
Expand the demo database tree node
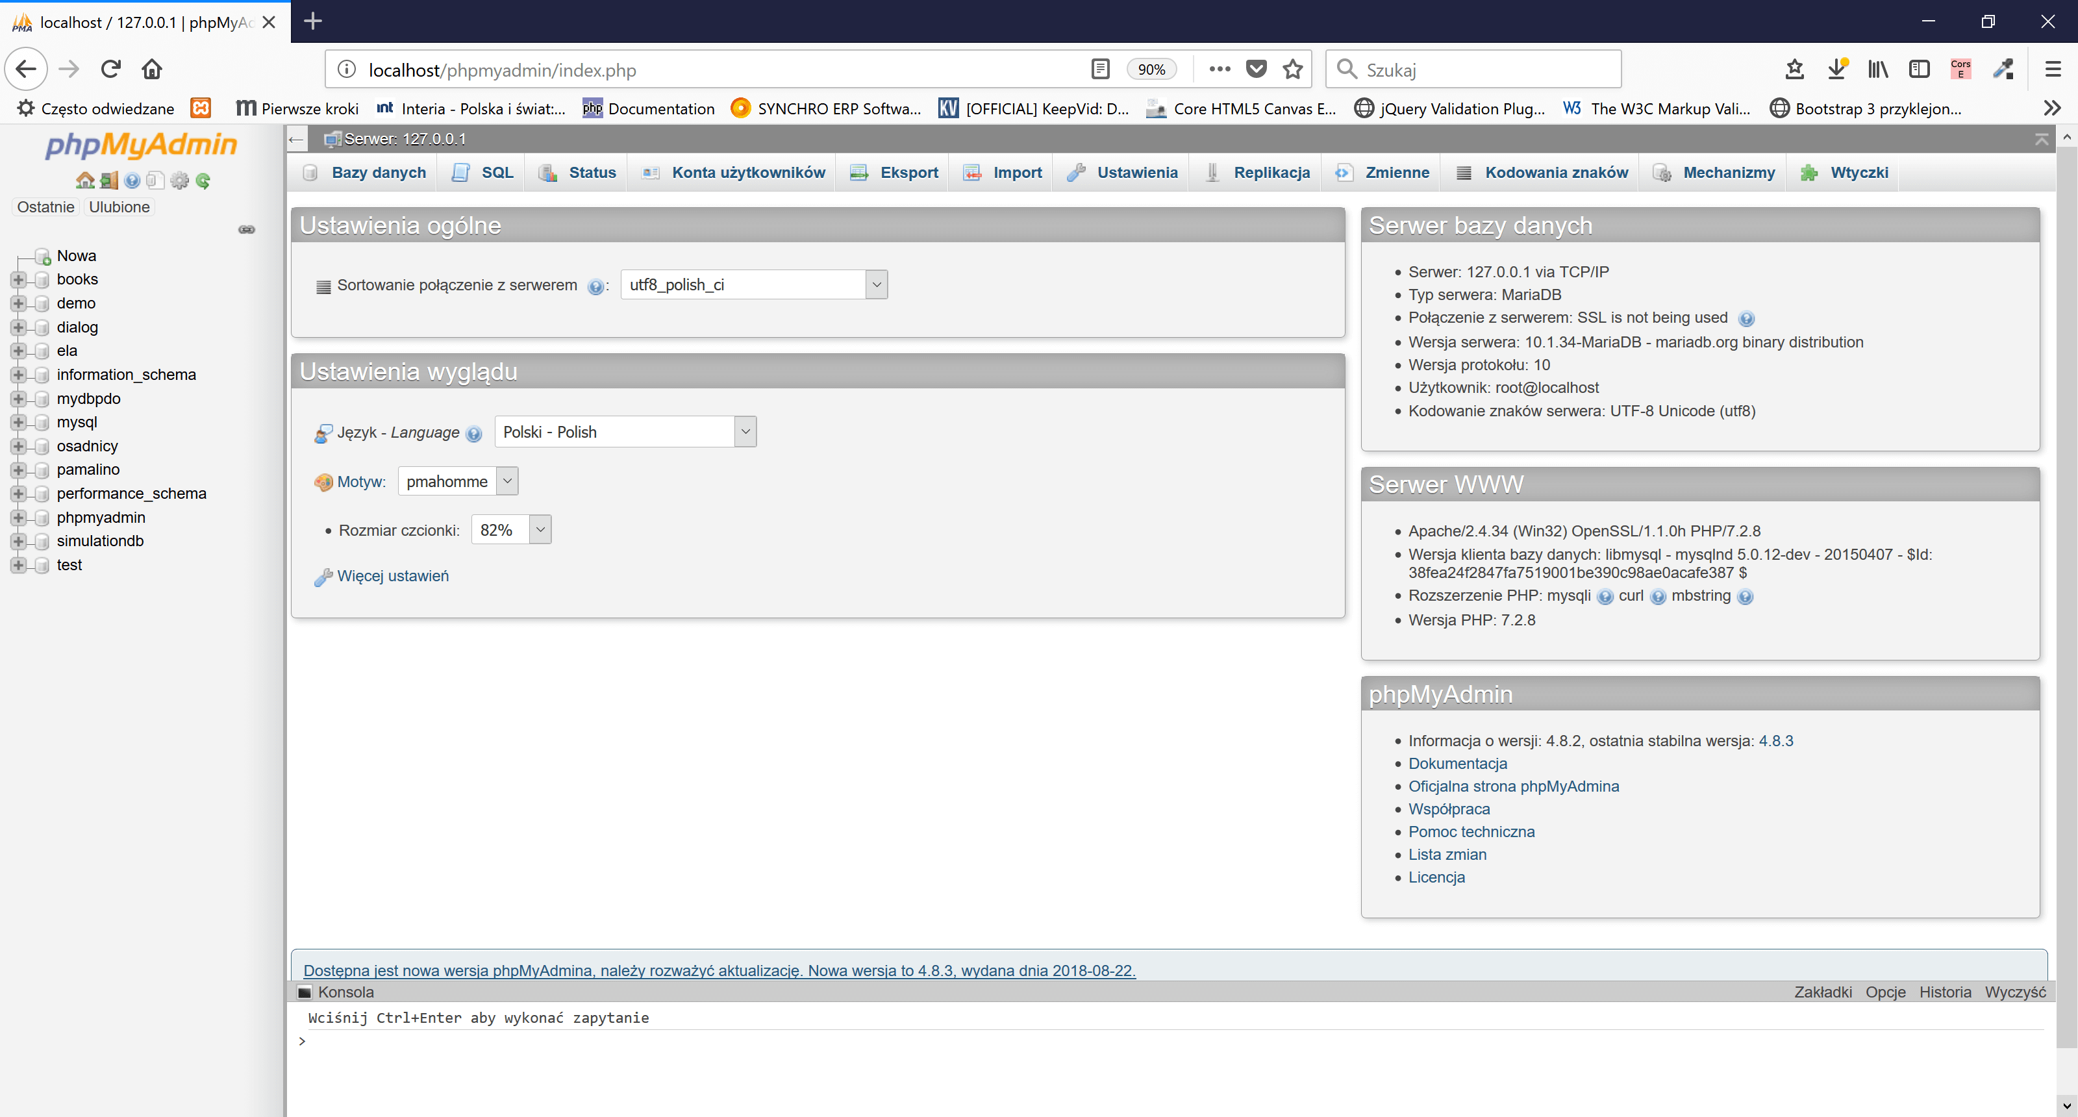(18, 304)
